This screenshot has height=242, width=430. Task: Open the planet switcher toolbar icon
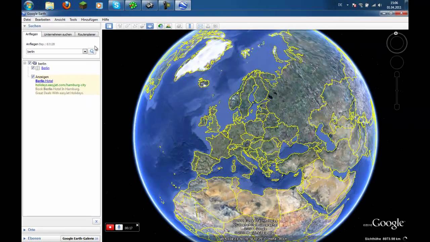[179, 26]
